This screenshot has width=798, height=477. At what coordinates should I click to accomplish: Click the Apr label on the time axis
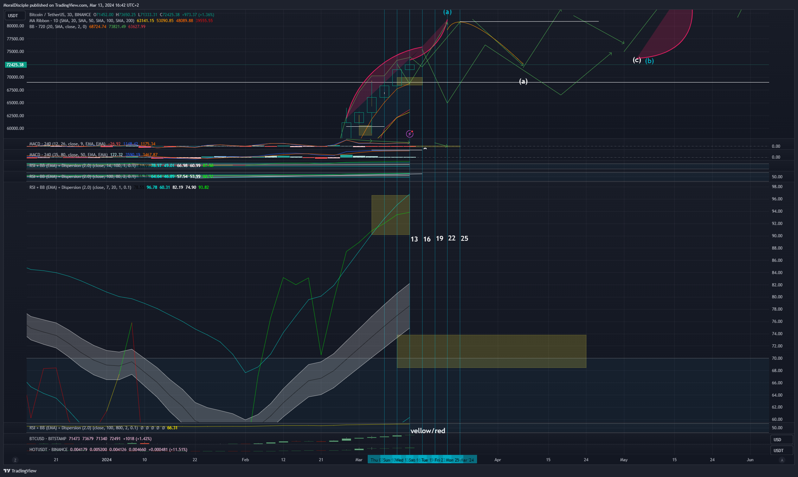click(498, 460)
